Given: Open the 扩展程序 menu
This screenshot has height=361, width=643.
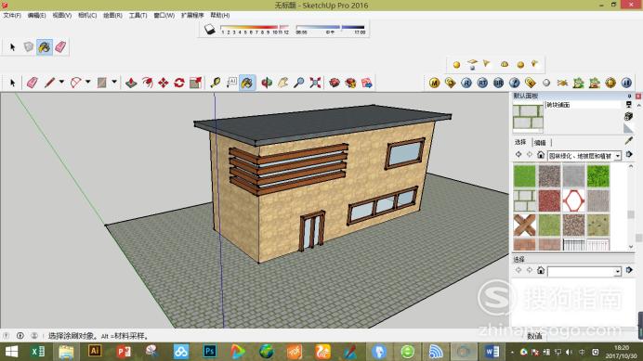Looking at the screenshot, I should (192, 15).
